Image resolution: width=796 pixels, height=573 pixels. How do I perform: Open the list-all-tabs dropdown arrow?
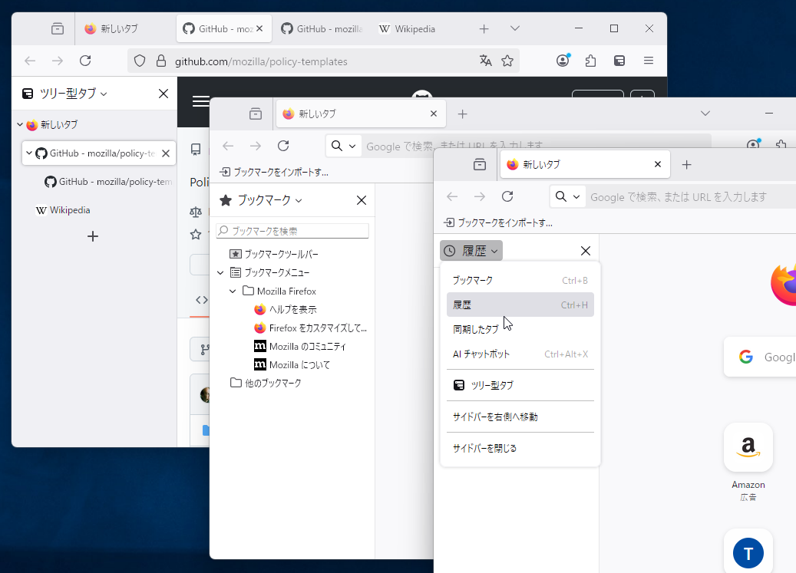(x=515, y=28)
